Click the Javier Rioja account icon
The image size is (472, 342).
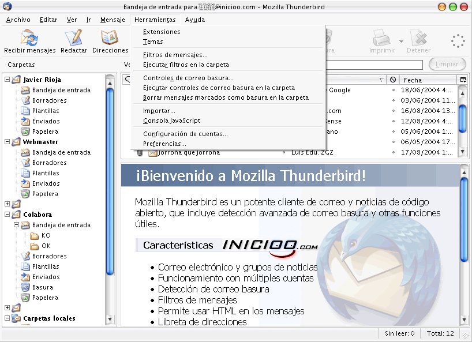(x=16, y=80)
